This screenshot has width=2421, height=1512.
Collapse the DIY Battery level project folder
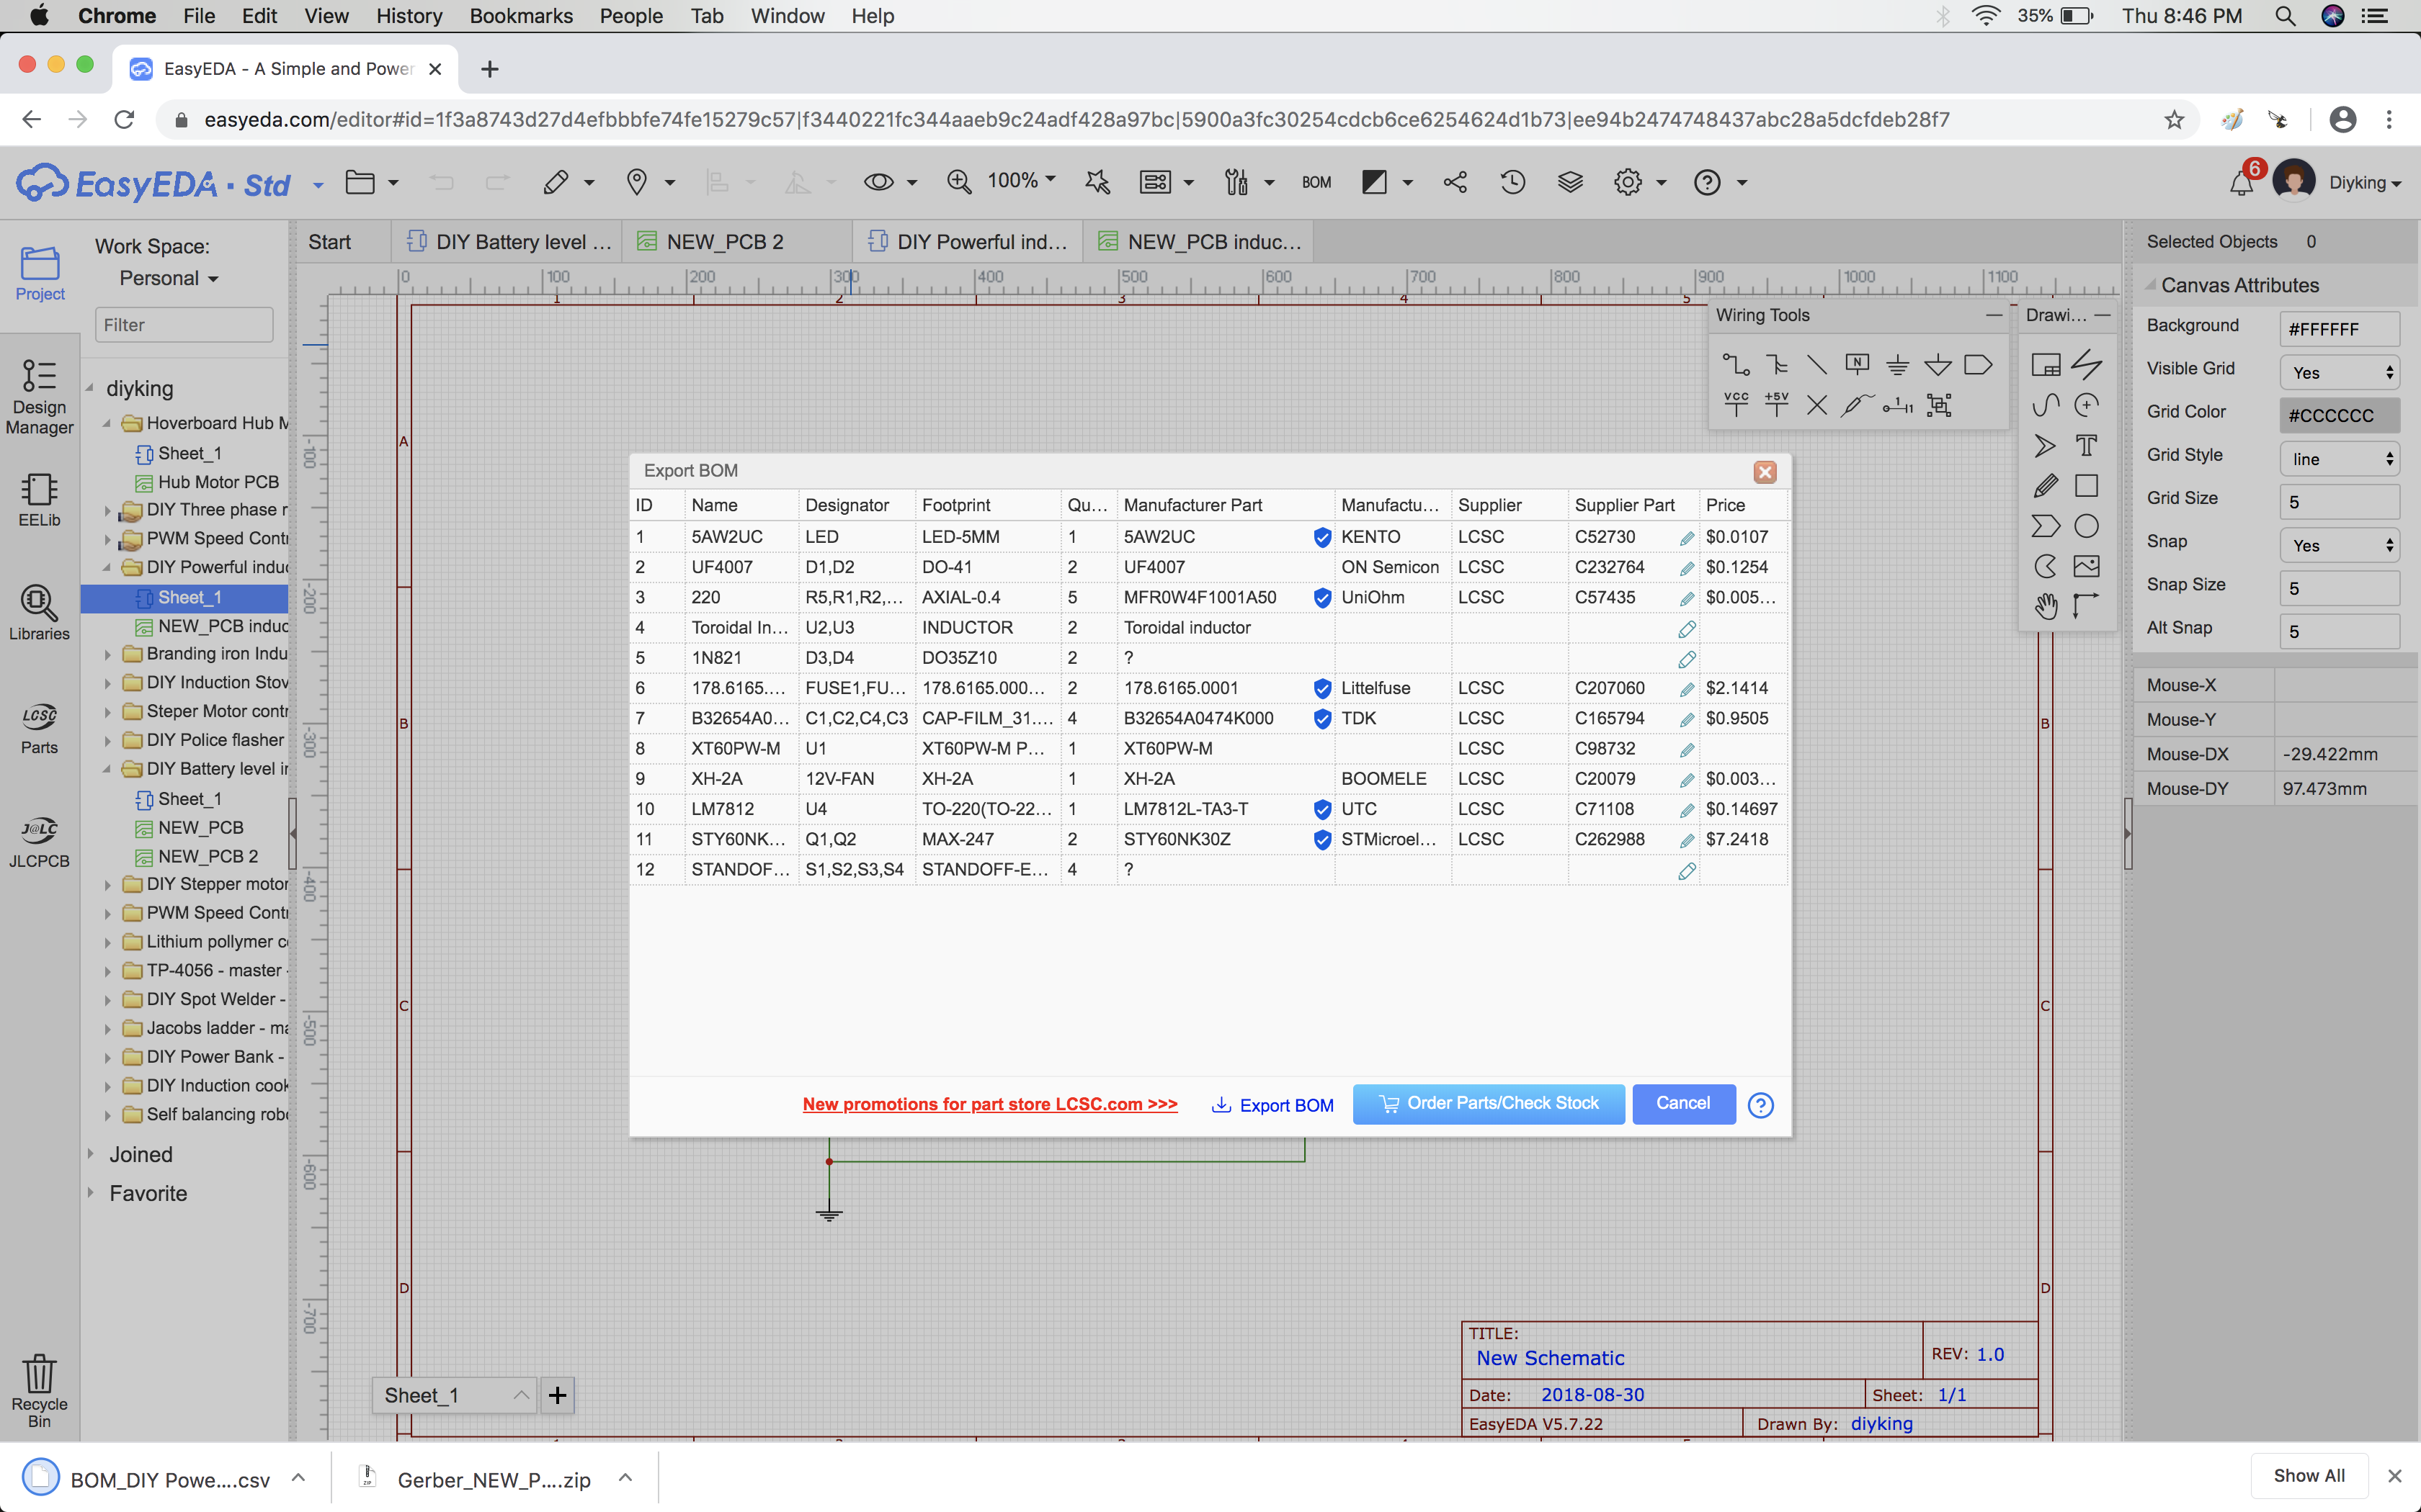[107, 769]
